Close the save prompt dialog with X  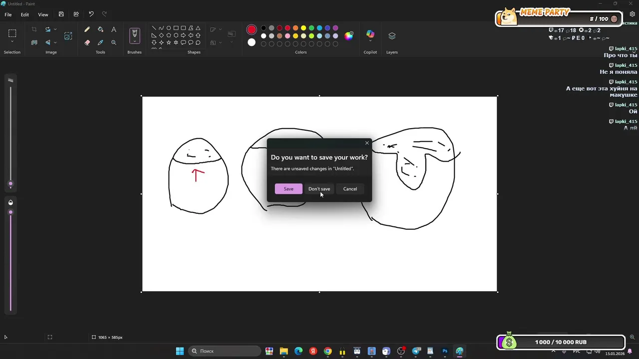pyautogui.click(x=367, y=143)
